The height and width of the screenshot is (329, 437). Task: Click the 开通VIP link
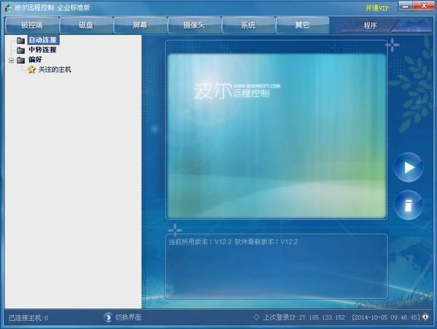click(377, 8)
